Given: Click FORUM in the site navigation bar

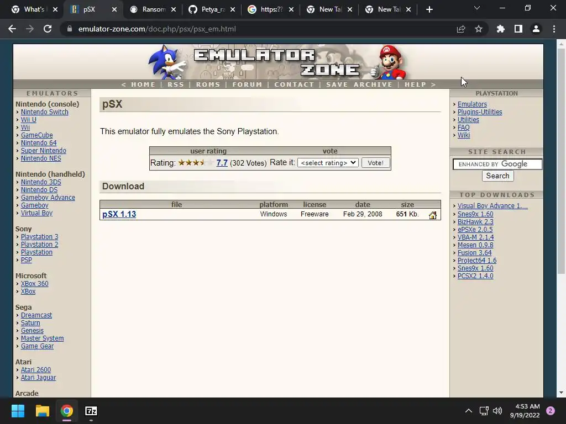Looking at the screenshot, I should [x=247, y=84].
